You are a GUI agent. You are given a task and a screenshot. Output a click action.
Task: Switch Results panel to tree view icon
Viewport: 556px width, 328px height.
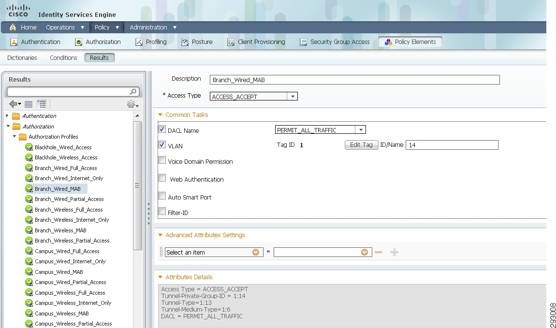point(42,104)
